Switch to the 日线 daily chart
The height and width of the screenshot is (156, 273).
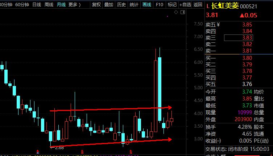tap(37, 4)
